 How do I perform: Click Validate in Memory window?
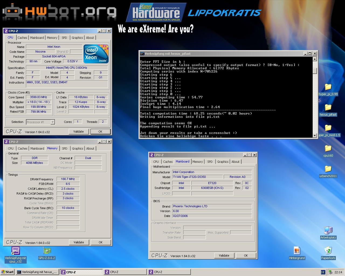click(x=79, y=242)
